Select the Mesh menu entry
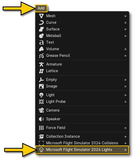Screen dimensions: 136x161 [82, 16]
